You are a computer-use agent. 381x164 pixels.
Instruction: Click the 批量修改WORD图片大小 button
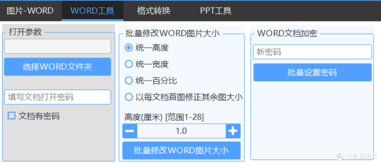pos(182,150)
